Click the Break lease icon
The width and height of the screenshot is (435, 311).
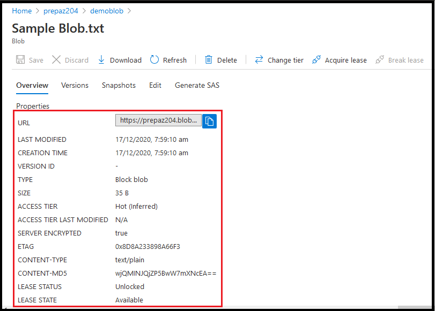[379, 59]
